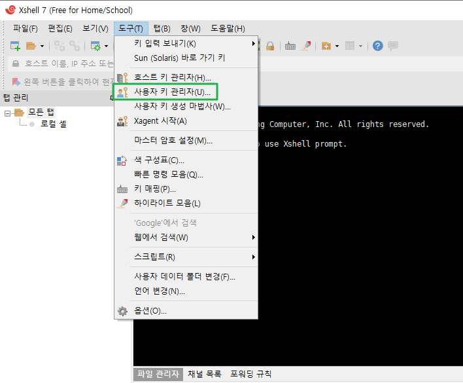
Task: Open the dropdown arrow beside open folder icon
Action: tap(42, 46)
